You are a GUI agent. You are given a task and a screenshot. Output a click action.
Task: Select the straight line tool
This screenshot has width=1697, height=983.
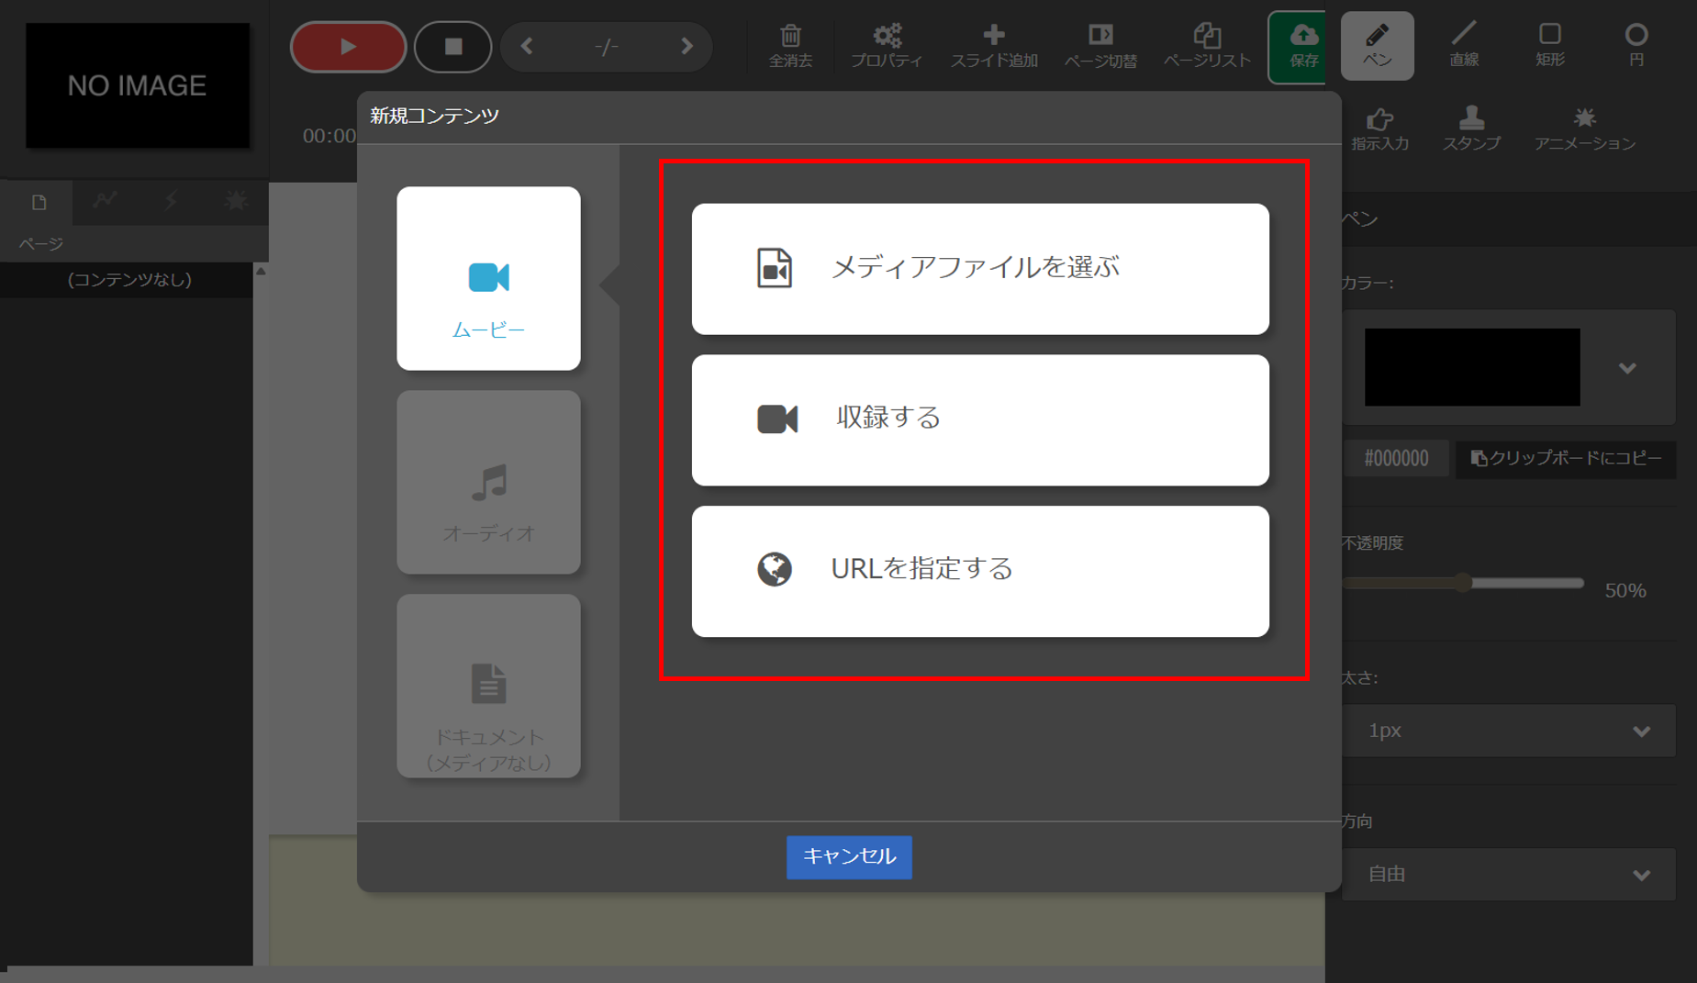point(1463,45)
